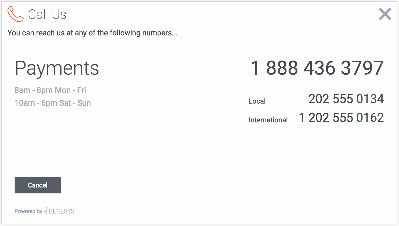Image resolution: width=399 pixels, height=226 pixels.
Task: Open the GENESYS wordmark link
Action: point(61,212)
